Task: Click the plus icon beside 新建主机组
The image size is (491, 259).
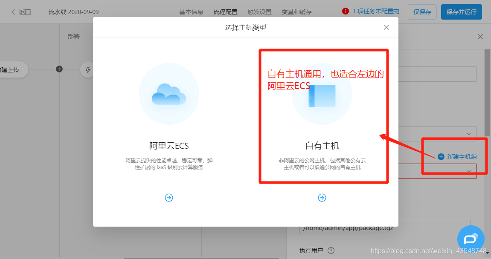Action: 441,157
